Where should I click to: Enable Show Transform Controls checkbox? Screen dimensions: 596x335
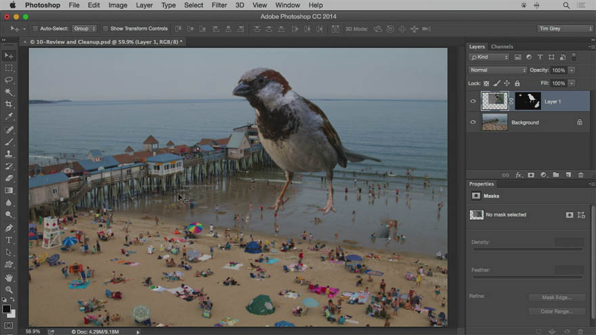[x=106, y=28]
